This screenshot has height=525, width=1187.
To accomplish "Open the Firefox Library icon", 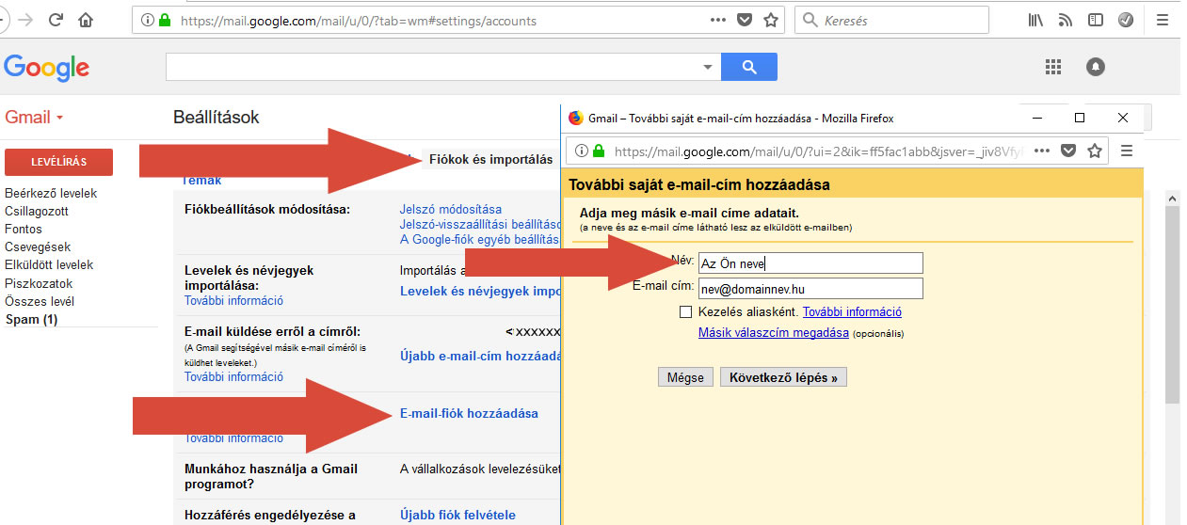I will coord(1035,19).
